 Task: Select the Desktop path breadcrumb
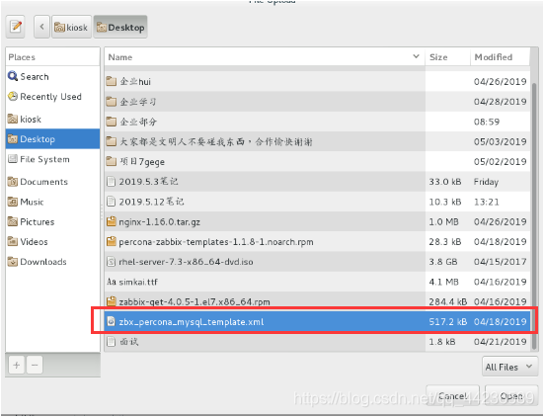coord(120,27)
